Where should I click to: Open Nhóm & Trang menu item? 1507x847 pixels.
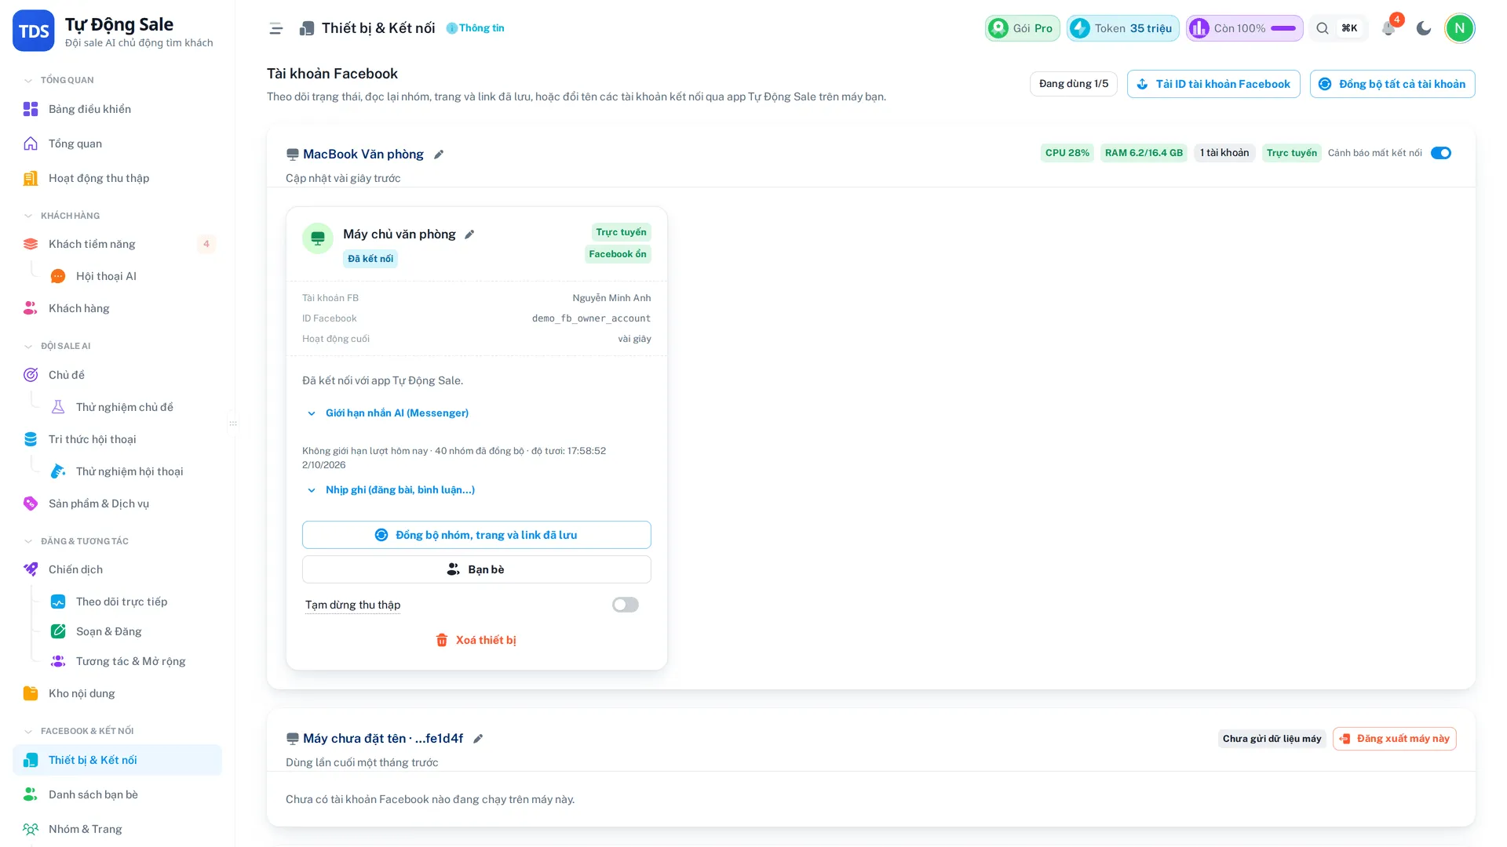(x=118, y=829)
